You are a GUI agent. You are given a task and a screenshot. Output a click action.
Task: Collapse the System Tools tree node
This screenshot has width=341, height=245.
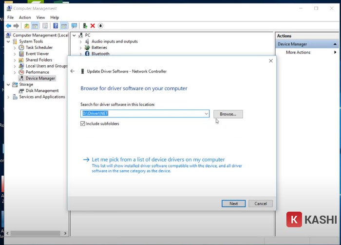[8, 41]
